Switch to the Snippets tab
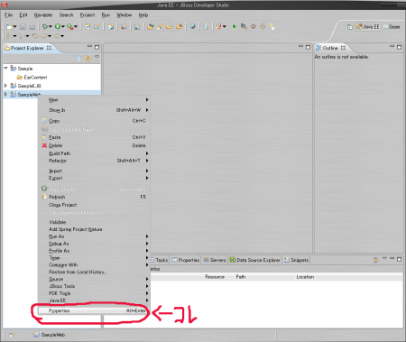 tap(296, 260)
